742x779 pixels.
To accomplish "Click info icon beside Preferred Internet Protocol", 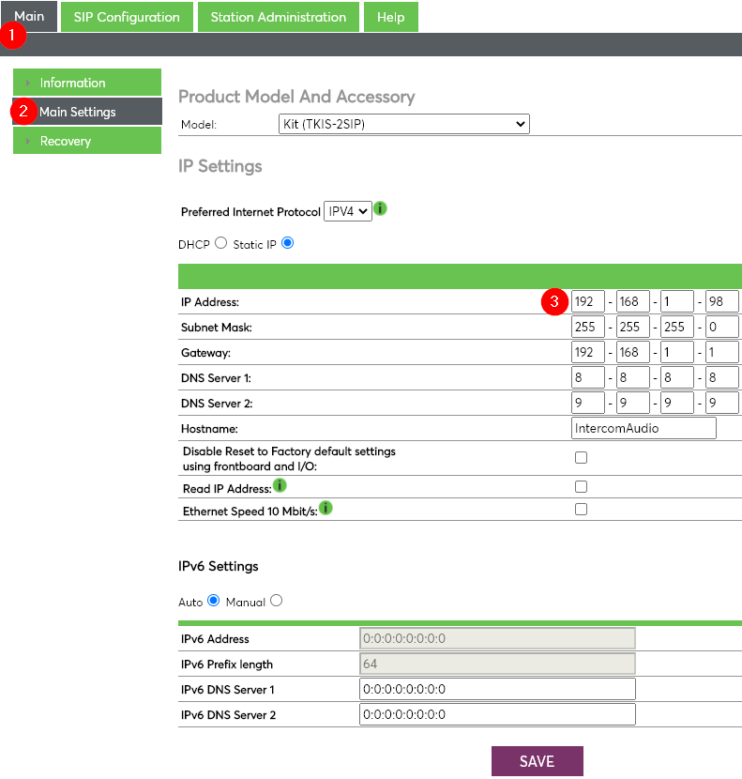I will coord(380,210).
